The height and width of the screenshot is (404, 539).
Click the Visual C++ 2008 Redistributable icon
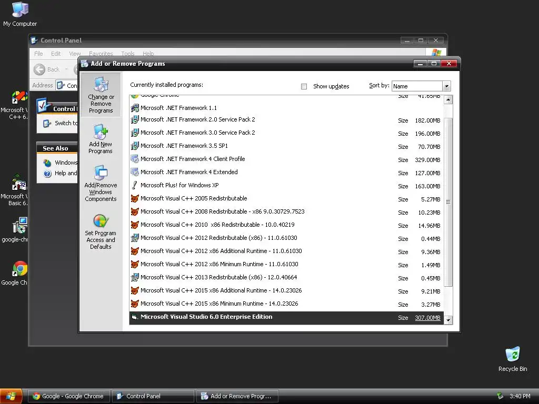tap(135, 211)
